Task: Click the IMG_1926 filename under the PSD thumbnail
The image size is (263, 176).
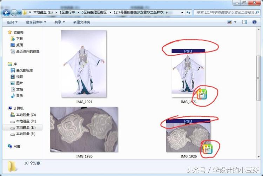Action: coord(189,156)
